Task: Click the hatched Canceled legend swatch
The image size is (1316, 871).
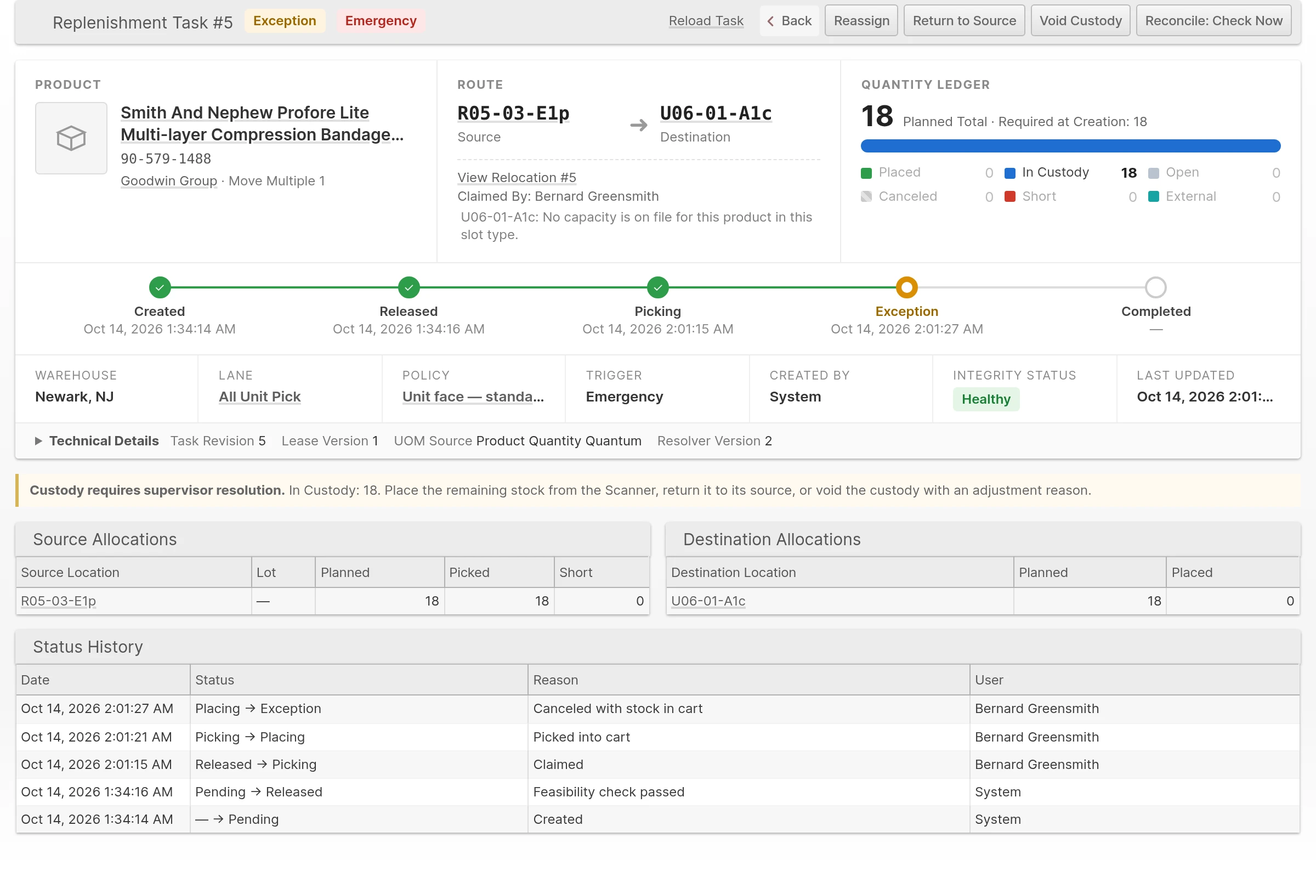Action: 866,197
